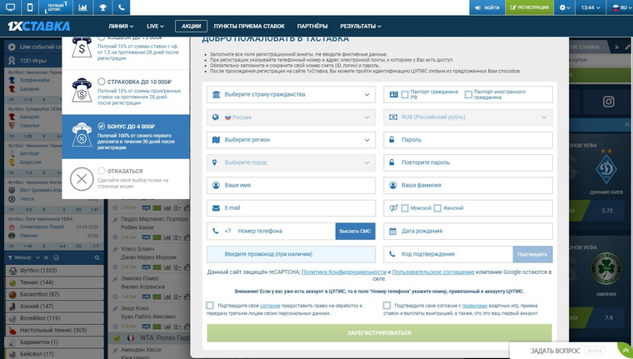This screenshot has height=359, width=633.
Task: Click the Выслать СМС button
Action: (356, 231)
